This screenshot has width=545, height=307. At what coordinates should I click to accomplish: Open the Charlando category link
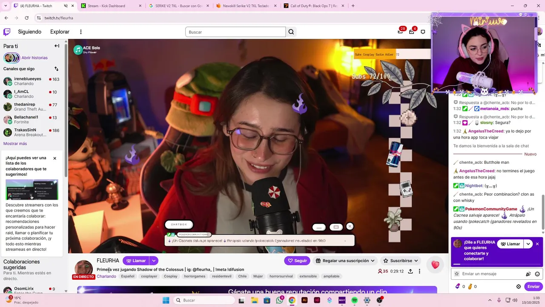[x=106, y=276]
